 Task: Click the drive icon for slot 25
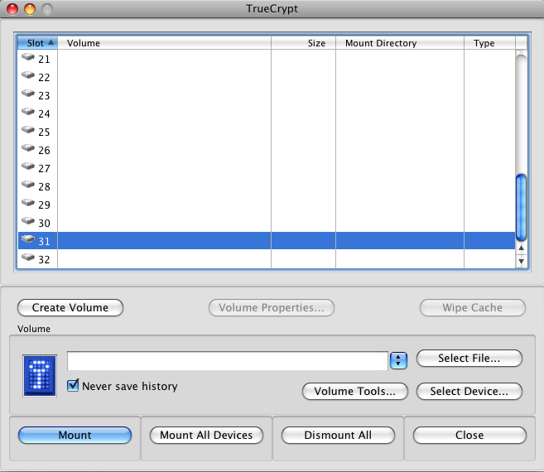(x=28, y=130)
